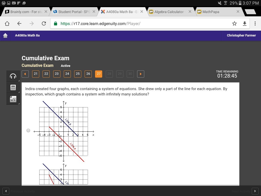Select current question 27 button
Screen dimensions: 261x196
[x=99, y=74]
